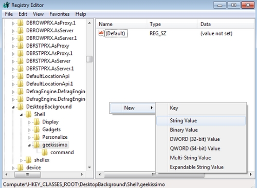The image size is (257, 188).
Task: Select the command folder icon
Action: 45,152
